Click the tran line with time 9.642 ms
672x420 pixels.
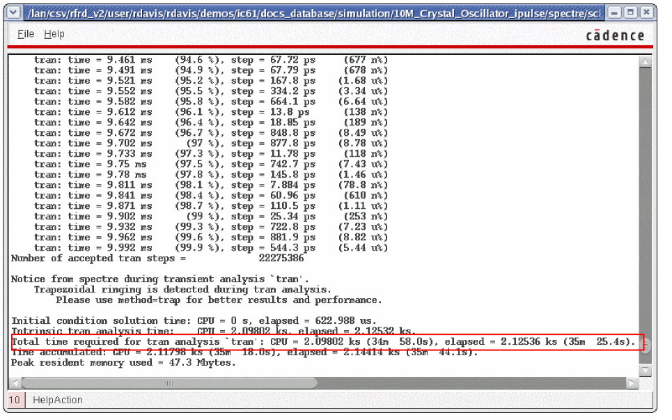pos(211,123)
